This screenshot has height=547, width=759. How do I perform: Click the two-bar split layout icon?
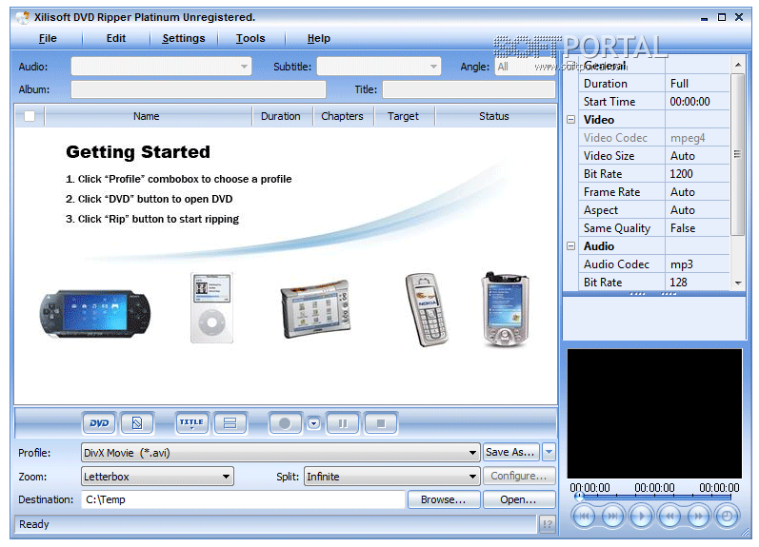230,423
